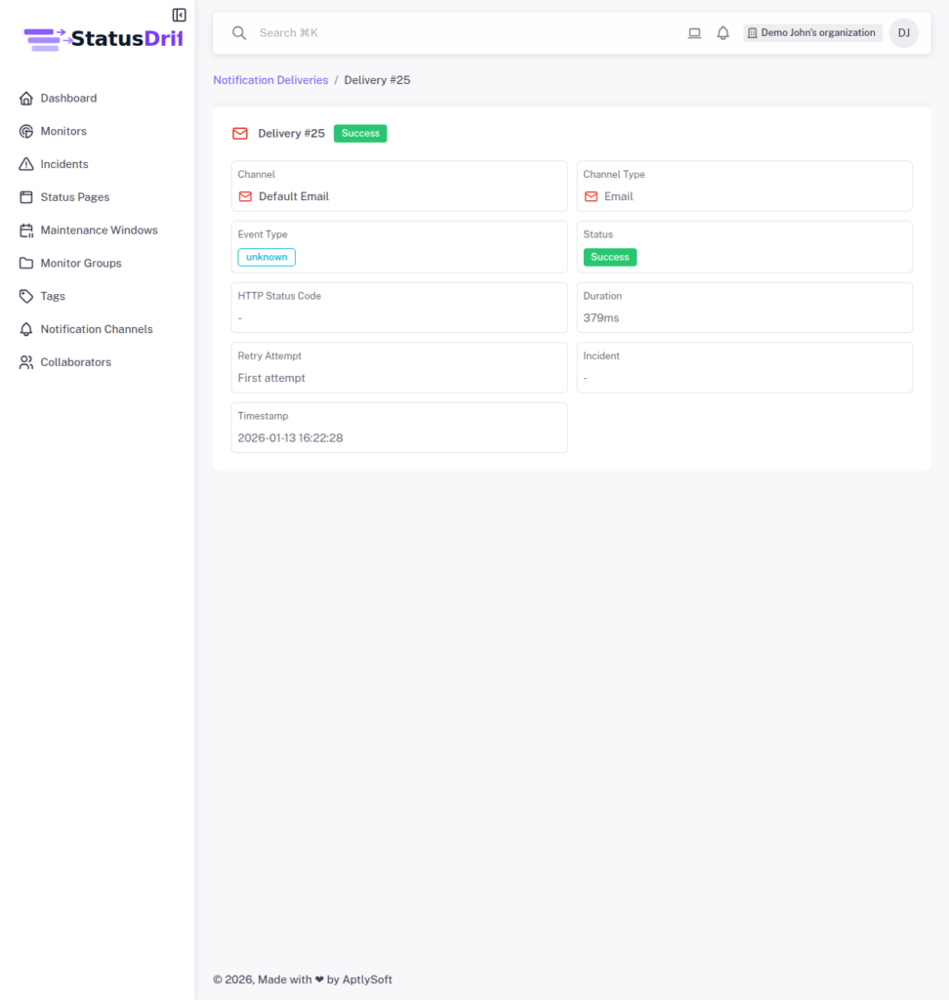Click the red email icon beside Delivery #25
This screenshot has height=1000, width=949.
pos(239,133)
